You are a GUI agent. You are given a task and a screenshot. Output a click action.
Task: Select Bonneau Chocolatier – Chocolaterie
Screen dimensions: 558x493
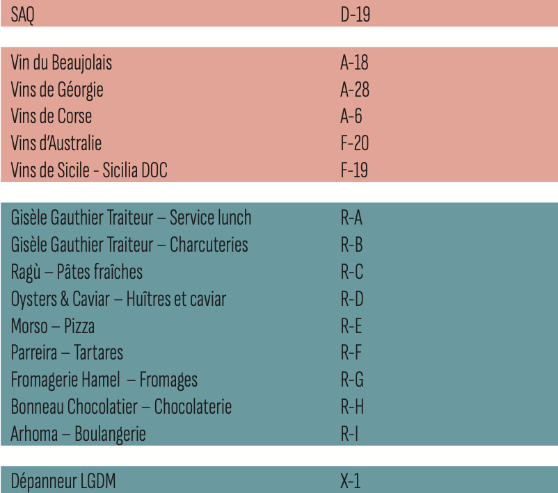click(121, 407)
